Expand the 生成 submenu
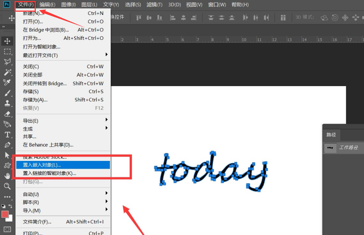Screen dimensions: 364x235 click(x=106, y=128)
